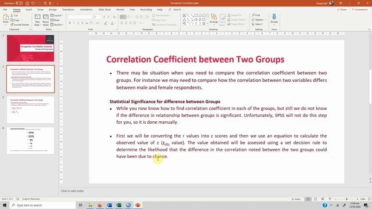
Task: Insert a New Slide
Action: tap(37, 20)
